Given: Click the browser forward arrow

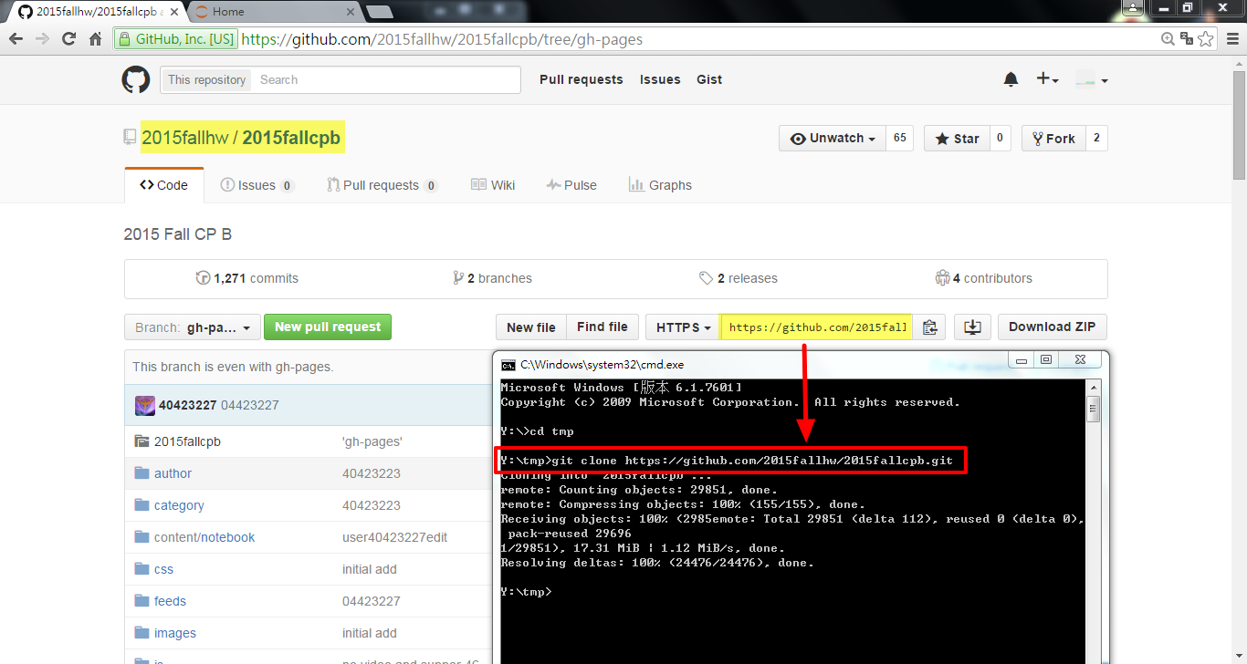Looking at the screenshot, I should point(42,39).
